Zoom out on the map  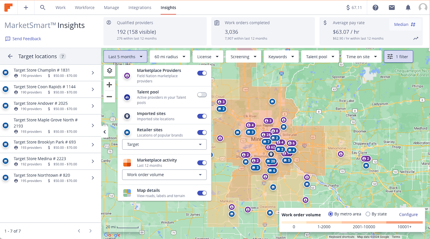[109, 97]
